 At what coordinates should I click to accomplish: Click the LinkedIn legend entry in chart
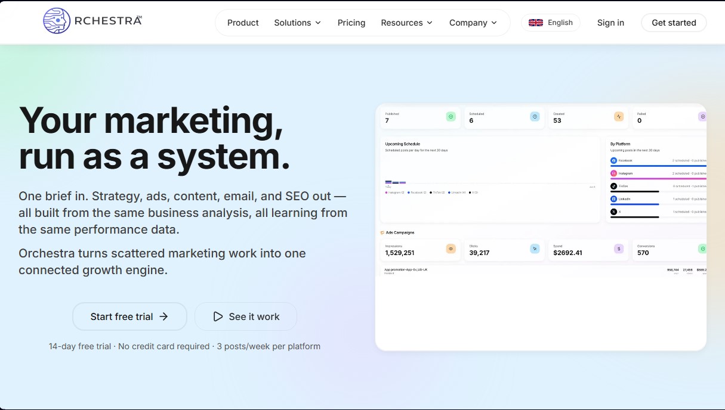(457, 192)
